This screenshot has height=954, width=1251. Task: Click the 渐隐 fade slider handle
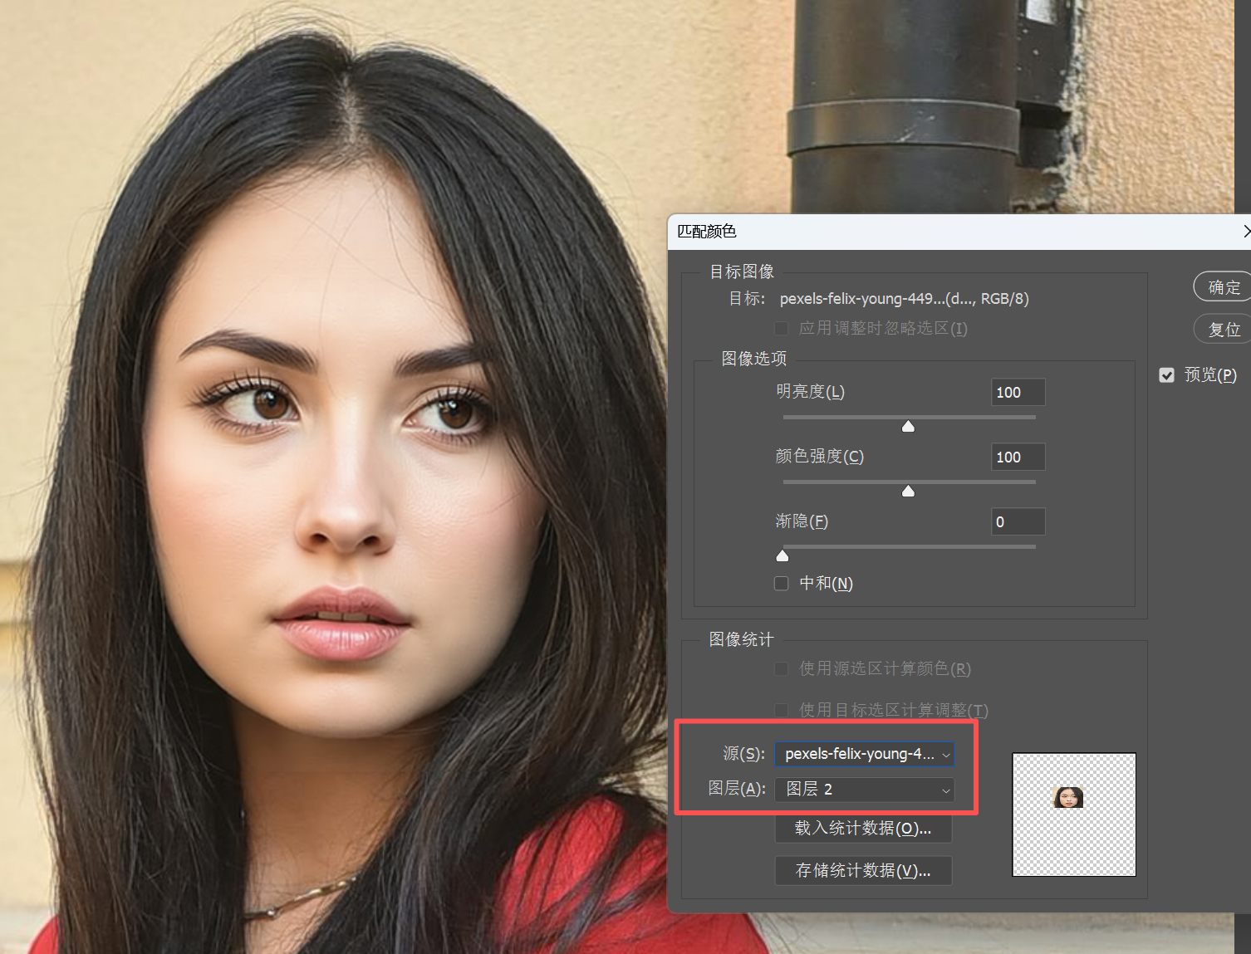click(782, 555)
